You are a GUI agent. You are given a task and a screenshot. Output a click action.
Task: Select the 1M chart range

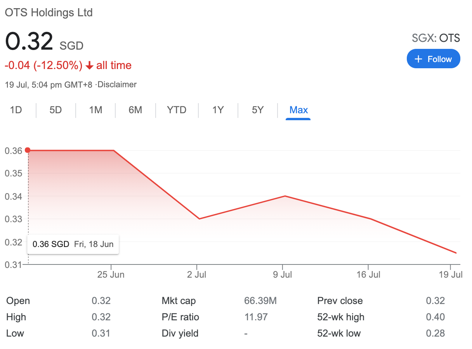click(95, 110)
